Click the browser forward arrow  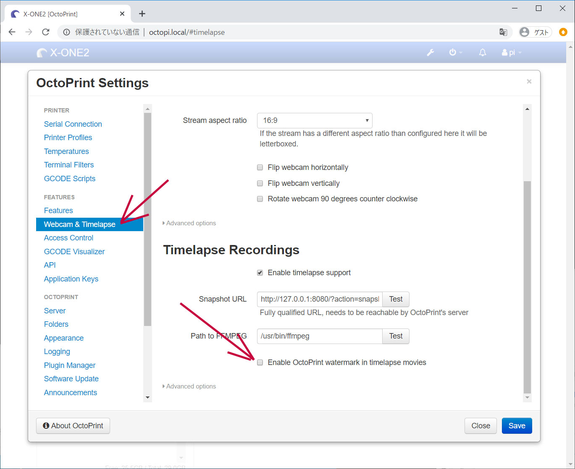tap(29, 32)
